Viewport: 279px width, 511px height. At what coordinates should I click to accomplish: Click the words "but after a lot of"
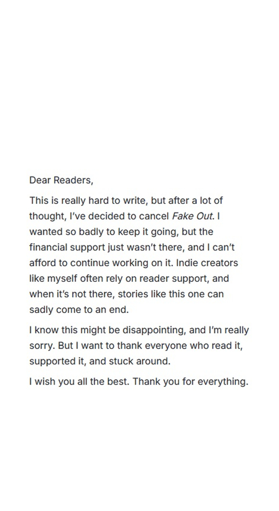click(187, 200)
